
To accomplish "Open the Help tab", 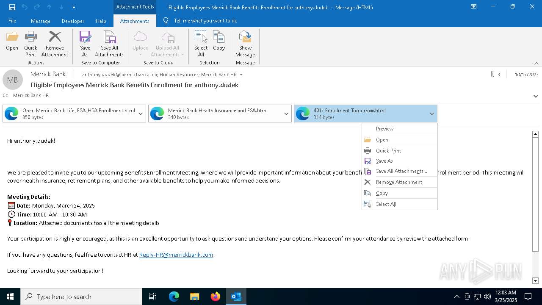I will [x=101, y=21].
